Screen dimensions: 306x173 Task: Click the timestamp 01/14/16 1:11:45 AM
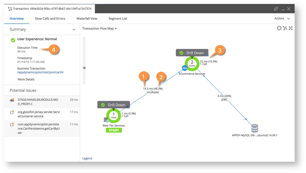tap(31, 62)
